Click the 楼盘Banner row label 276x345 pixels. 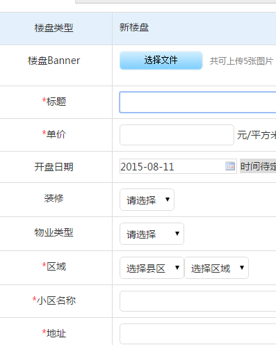[54, 61]
